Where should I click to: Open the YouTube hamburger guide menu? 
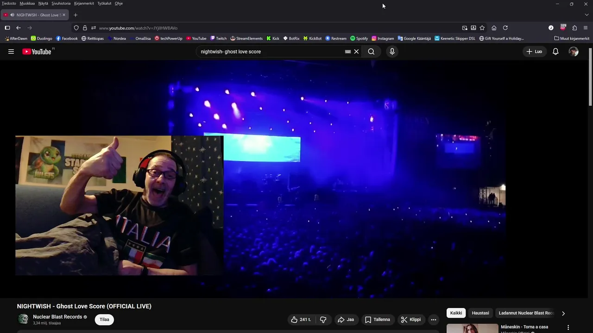pyautogui.click(x=11, y=51)
